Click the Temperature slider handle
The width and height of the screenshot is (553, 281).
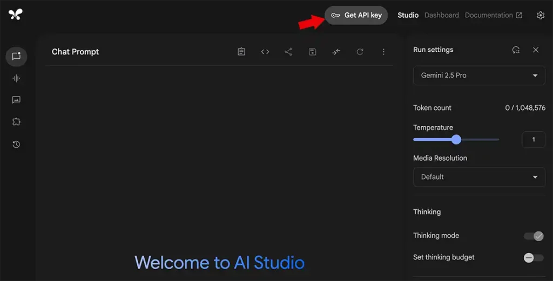tap(456, 140)
